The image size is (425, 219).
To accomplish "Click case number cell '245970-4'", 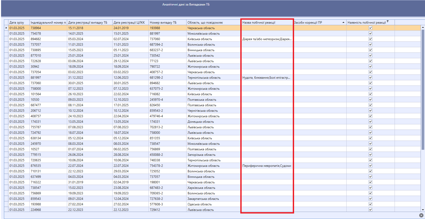I will coord(168,99).
